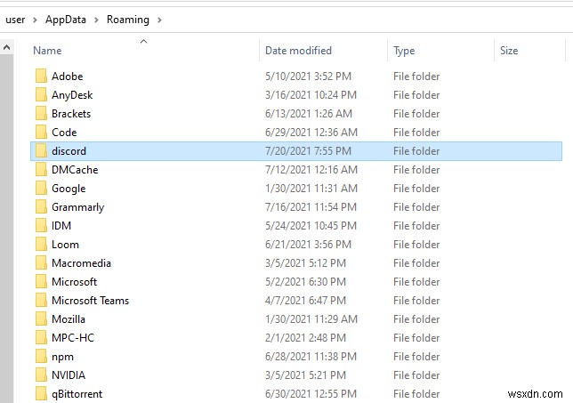Select the Microsoft folder name
Screen dimensions: 573x403
tap(74, 281)
